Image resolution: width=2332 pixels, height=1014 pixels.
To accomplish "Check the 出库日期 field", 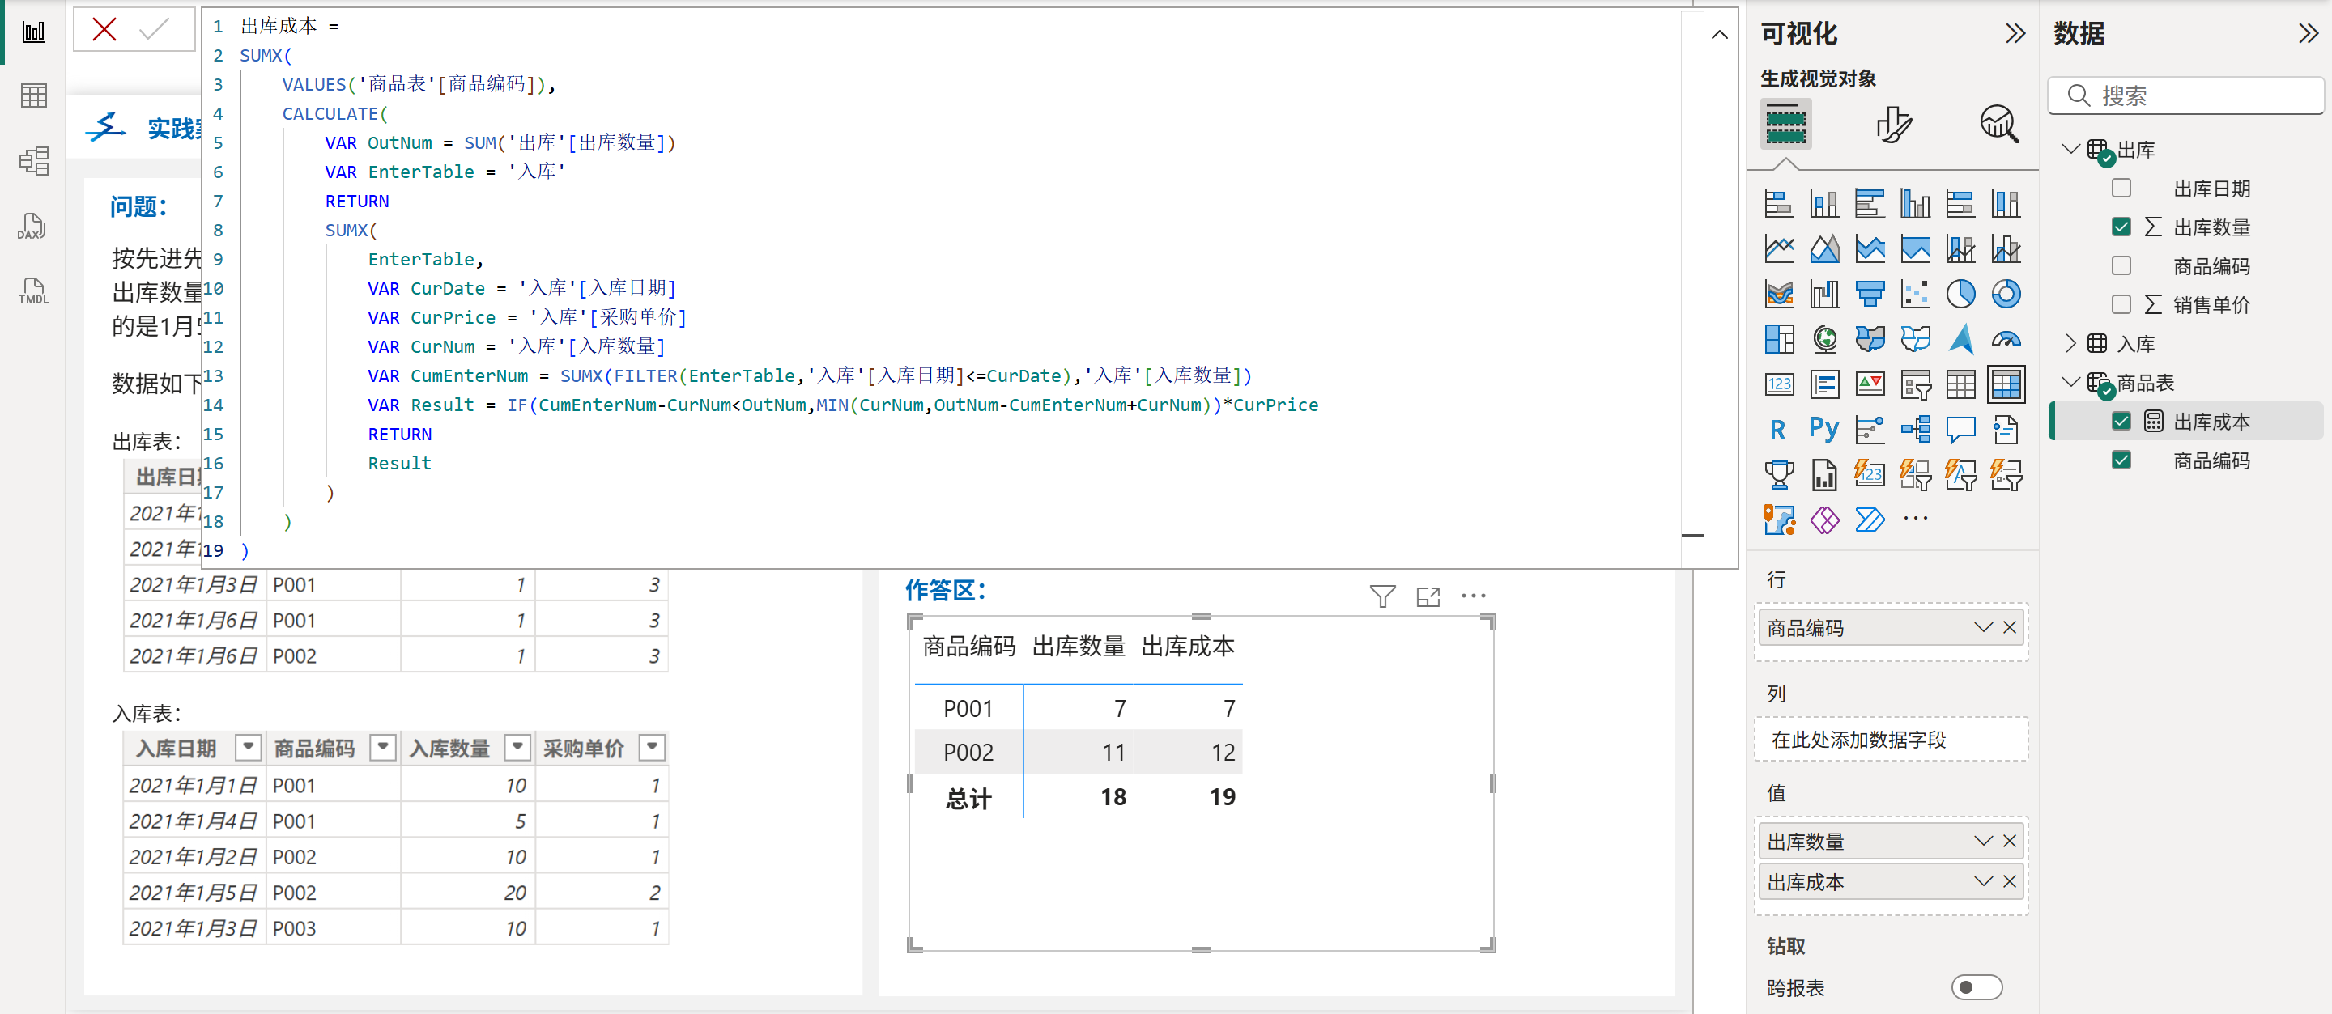I will (x=2121, y=188).
